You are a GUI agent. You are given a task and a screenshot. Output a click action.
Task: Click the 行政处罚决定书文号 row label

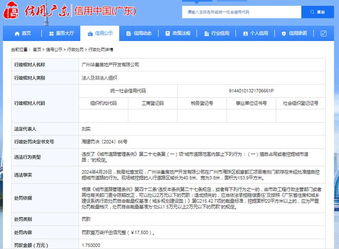(34, 142)
